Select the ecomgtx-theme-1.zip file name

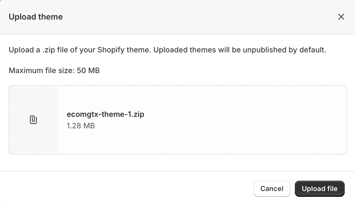click(106, 114)
